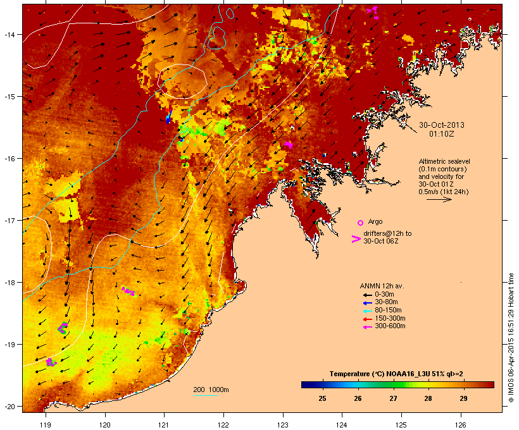The image size is (519, 430).
Task: Click the Argo legend label
Action: (x=375, y=221)
